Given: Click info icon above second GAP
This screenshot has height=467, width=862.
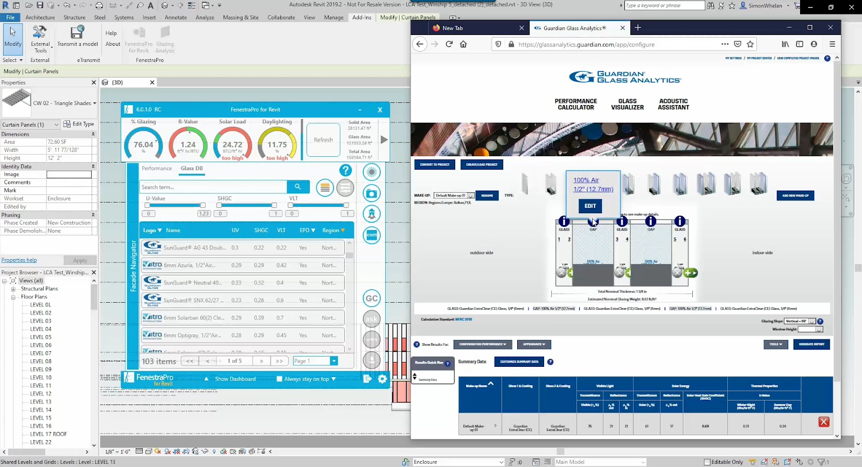Looking at the screenshot, I should click(x=651, y=221).
